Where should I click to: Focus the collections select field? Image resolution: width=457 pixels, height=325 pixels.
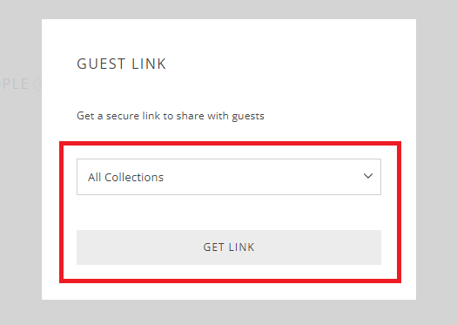(229, 177)
